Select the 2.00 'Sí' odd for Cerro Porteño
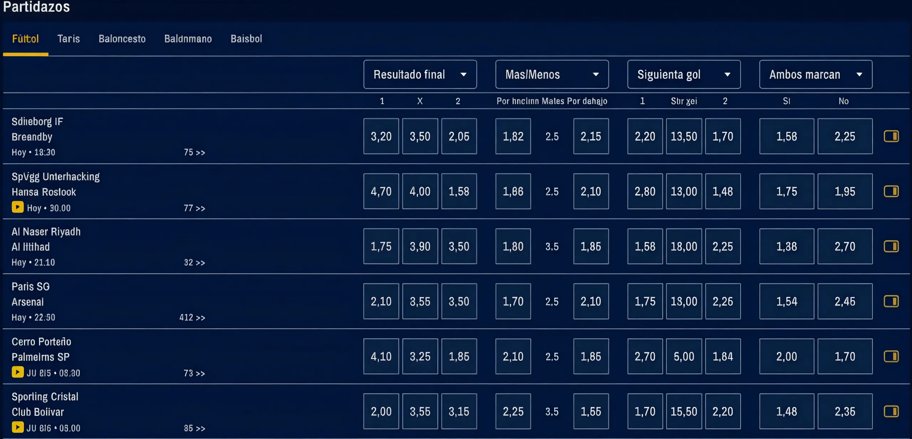This screenshot has height=439, width=912. (787, 356)
